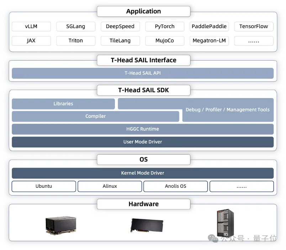Click the Ubuntu box

[44, 186]
